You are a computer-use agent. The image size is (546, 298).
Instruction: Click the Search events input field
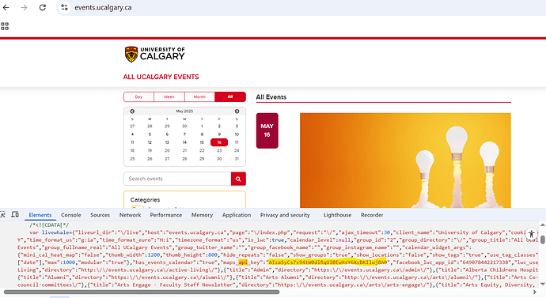(177, 179)
